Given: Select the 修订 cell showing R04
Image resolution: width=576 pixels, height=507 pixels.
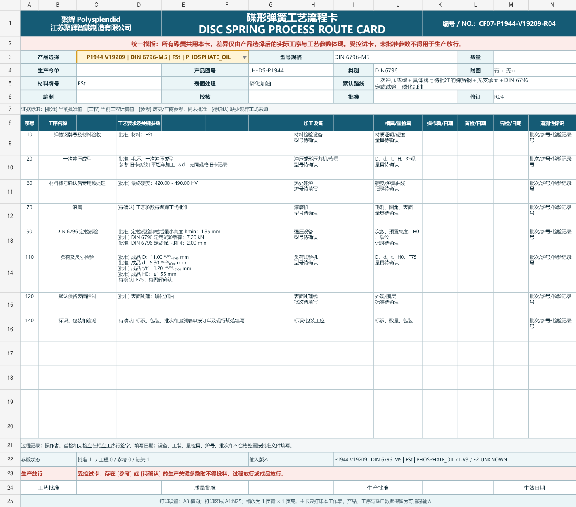Looking at the screenshot, I should (x=534, y=97).
